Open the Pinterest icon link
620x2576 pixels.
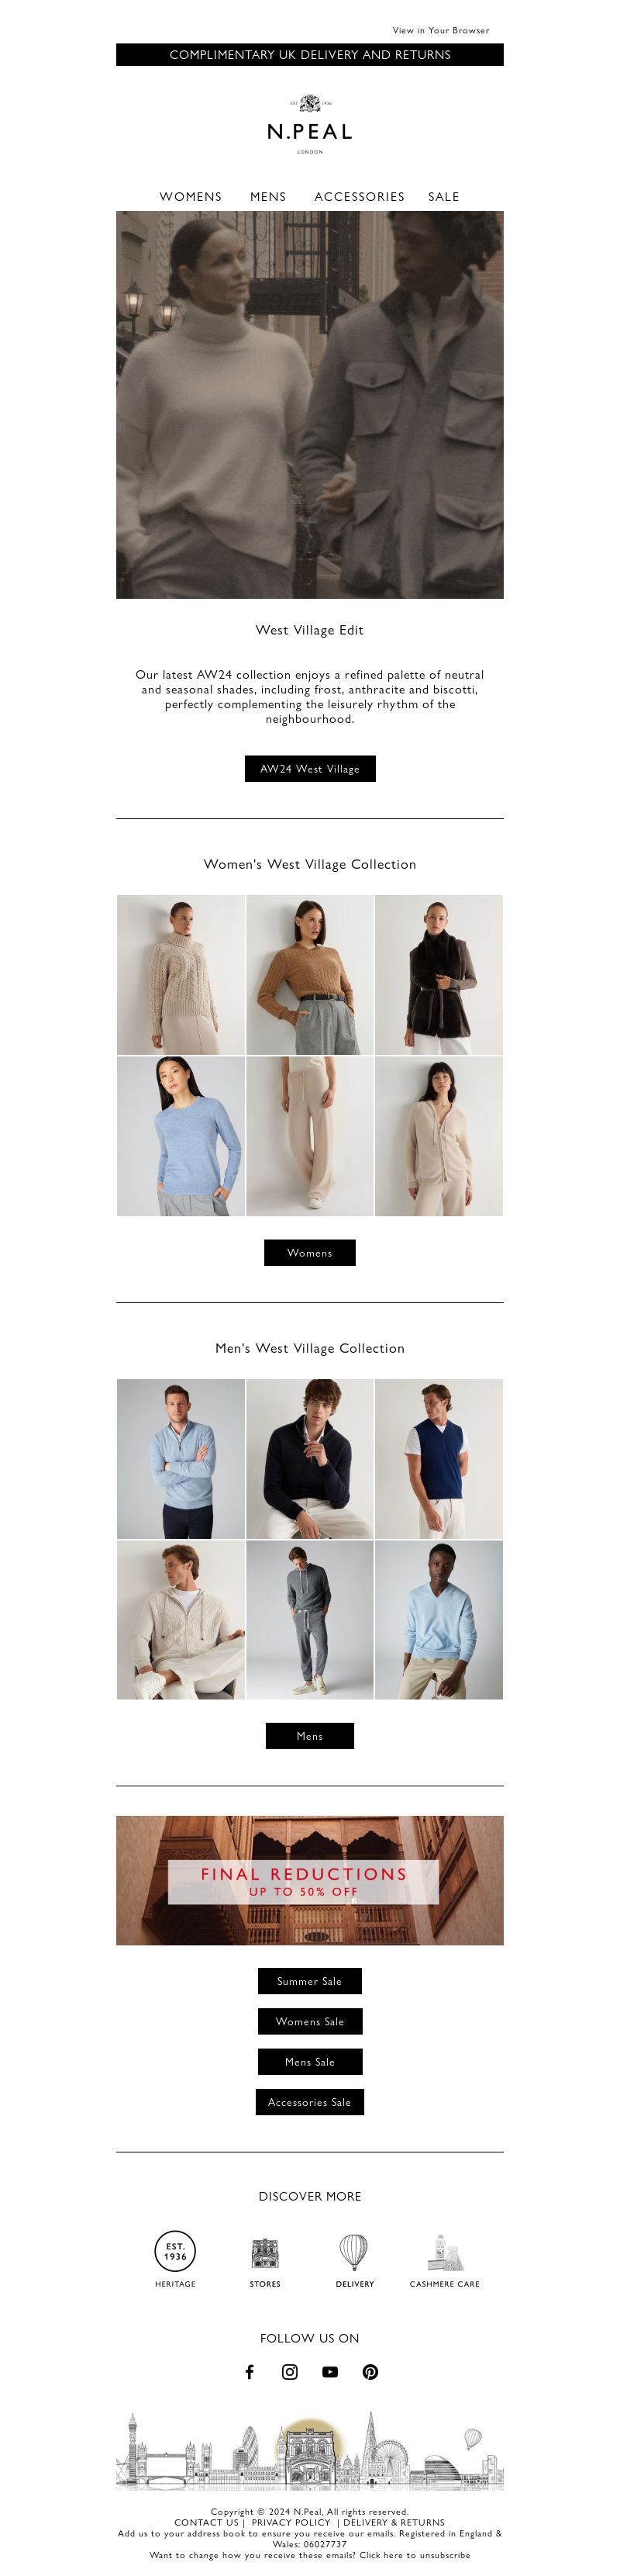point(370,2371)
